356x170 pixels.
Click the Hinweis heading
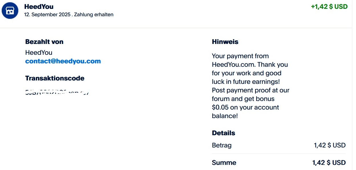pos(225,42)
